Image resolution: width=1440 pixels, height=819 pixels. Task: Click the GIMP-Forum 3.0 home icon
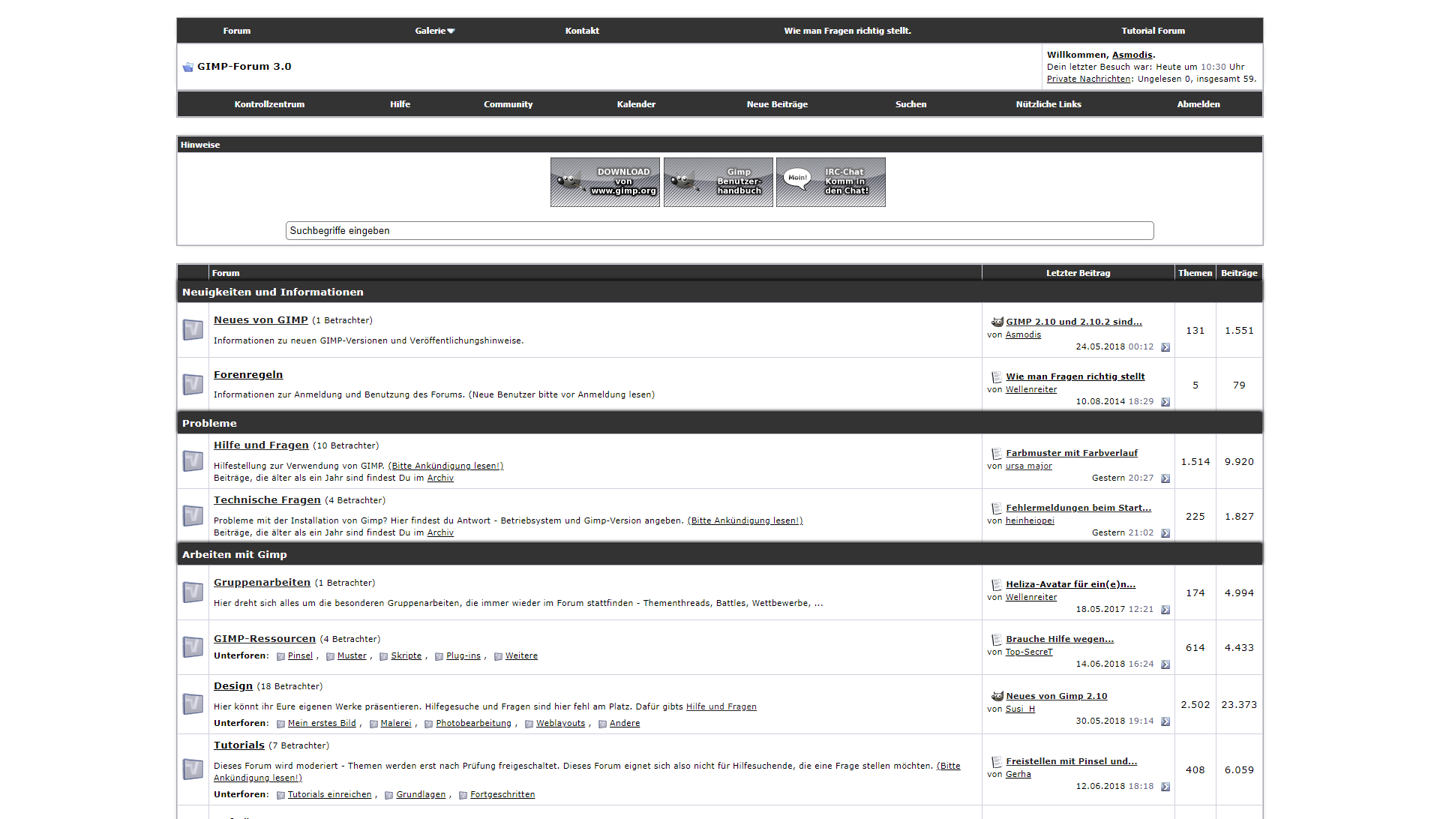pos(187,67)
